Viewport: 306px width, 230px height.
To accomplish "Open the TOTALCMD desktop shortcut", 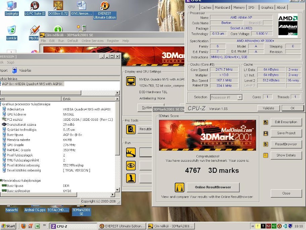I will coord(58,209).
